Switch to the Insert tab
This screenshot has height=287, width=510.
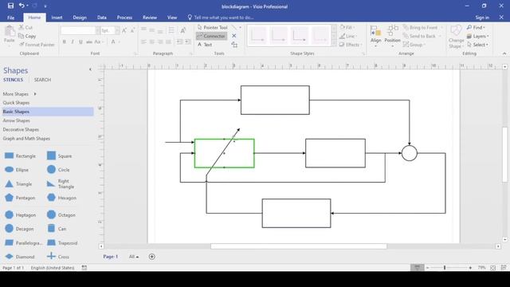pyautogui.click(x=57, y=18)
